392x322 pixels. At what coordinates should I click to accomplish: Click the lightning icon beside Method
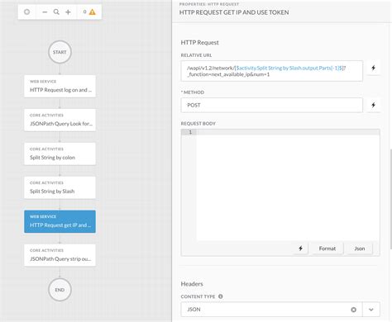(373, 105)
